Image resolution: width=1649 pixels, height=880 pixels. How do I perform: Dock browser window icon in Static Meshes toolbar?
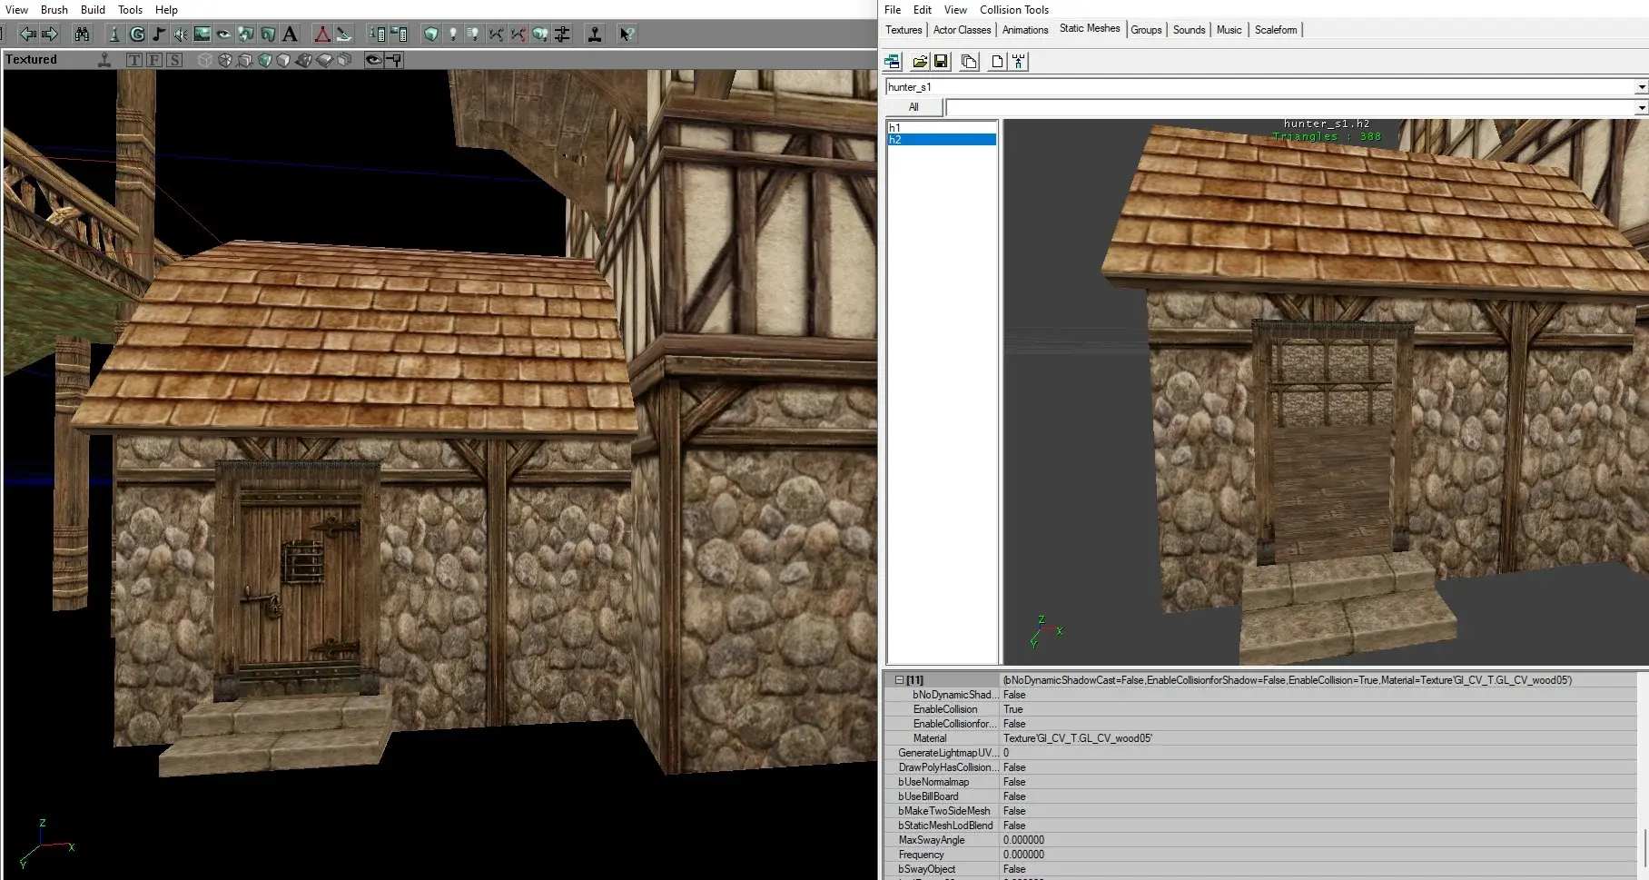(x=893, y=62)
